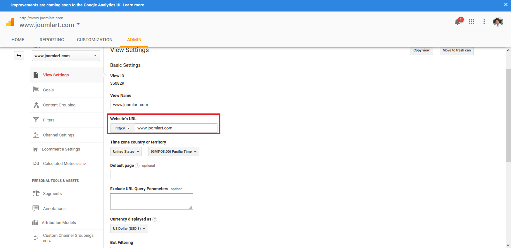Click the Exclude URL Query Parameters box
This screenshot has height=248, width=511.
tap(152, 201)
